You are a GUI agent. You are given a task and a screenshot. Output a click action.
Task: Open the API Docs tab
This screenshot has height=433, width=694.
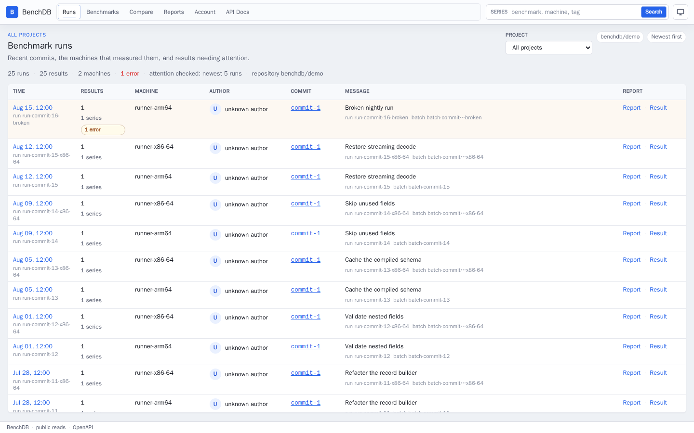[238, 12]
